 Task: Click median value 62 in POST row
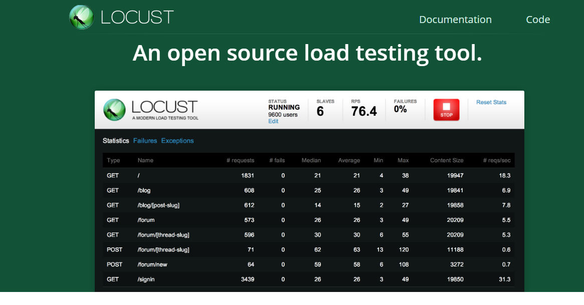click(x=317, y=249)
